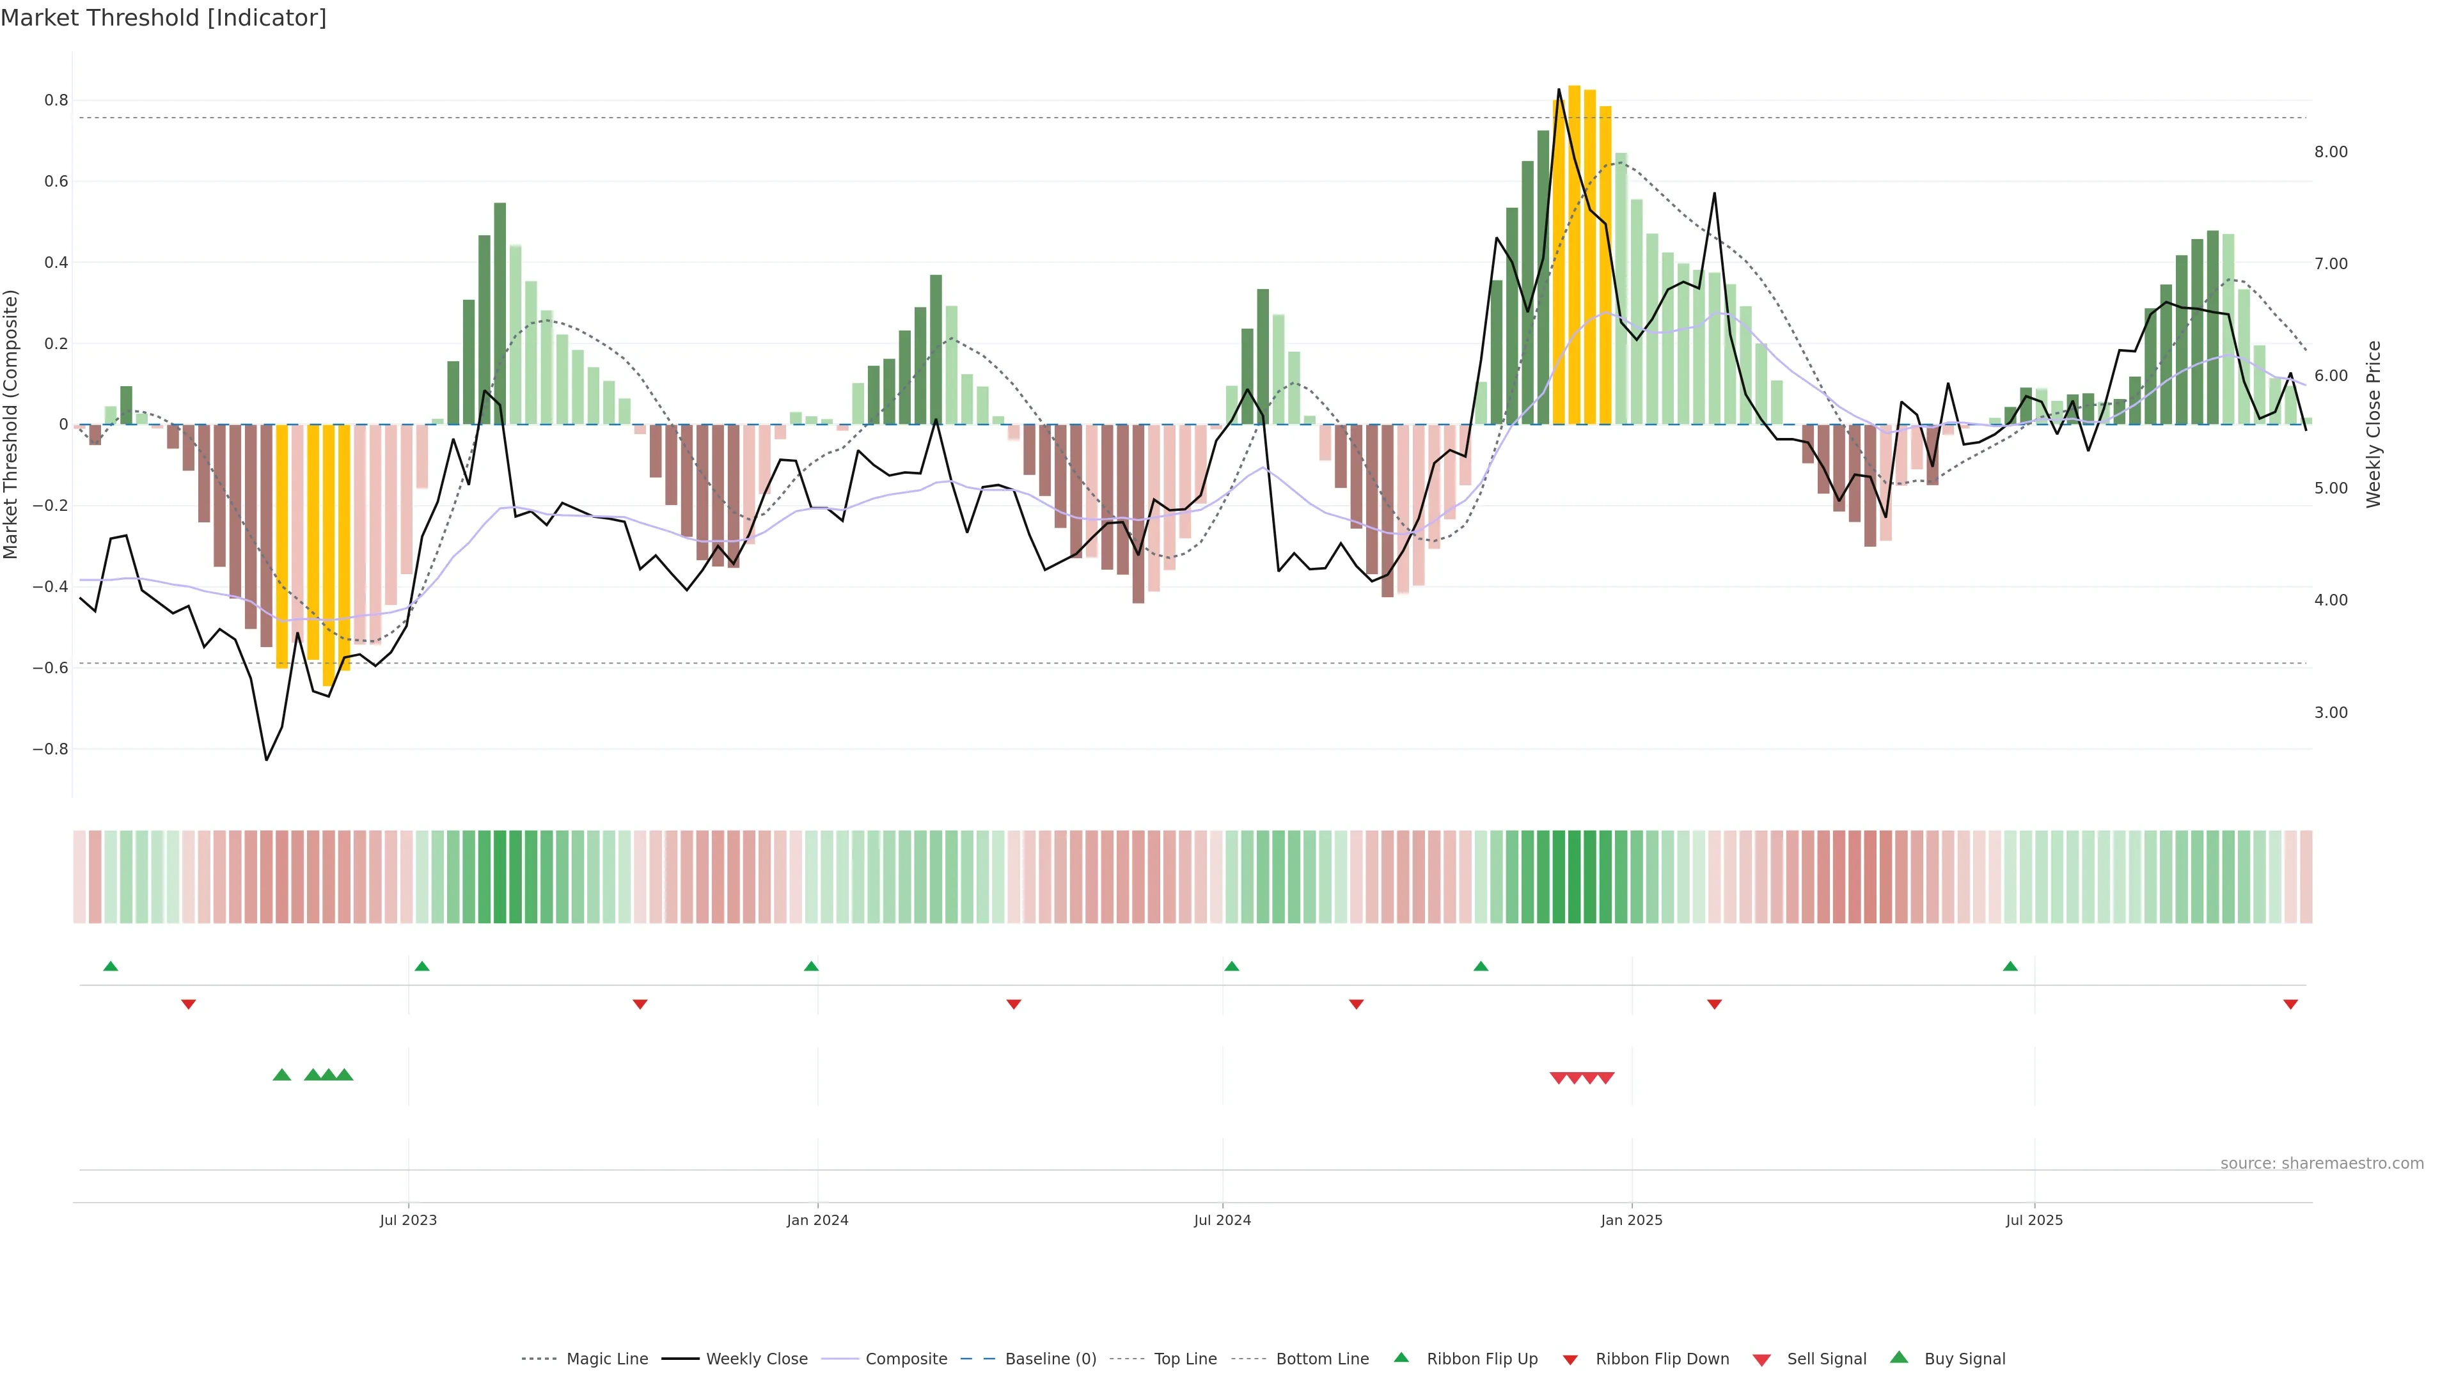The image size is (2456, 1381).
Task: Toggle the Composite line legend entry
Action: (906, 1359)
